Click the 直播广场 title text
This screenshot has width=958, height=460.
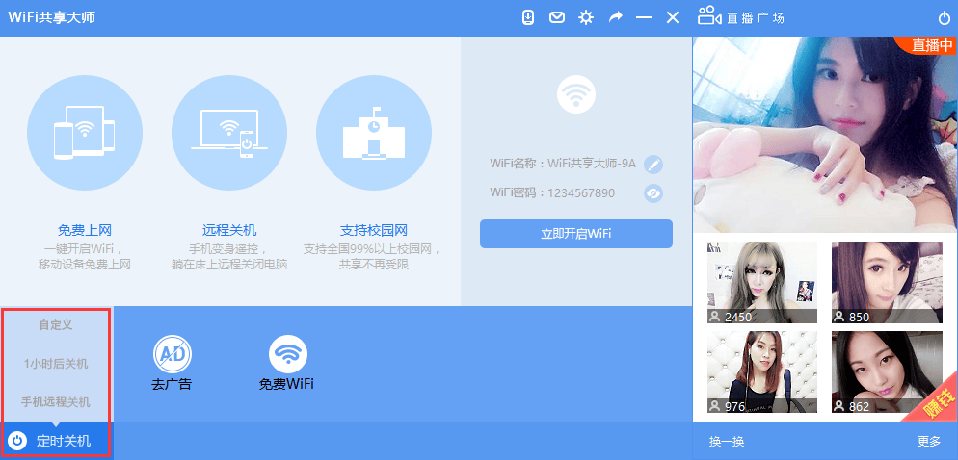pos(756,17)
